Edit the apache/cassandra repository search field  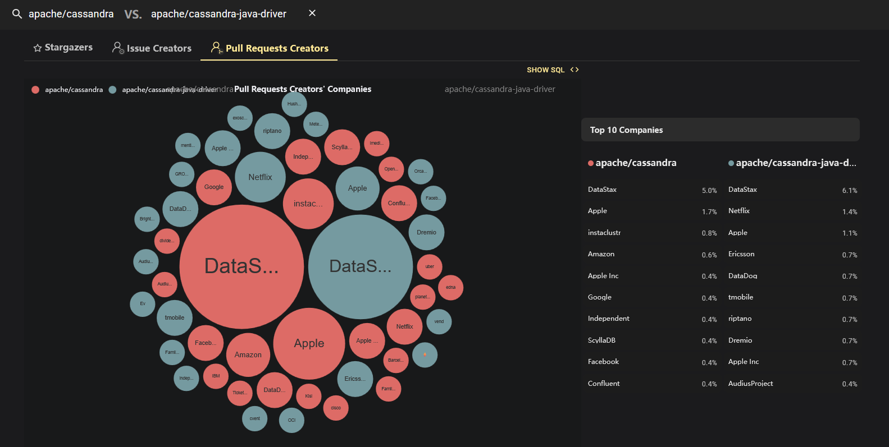coord(71,14)
